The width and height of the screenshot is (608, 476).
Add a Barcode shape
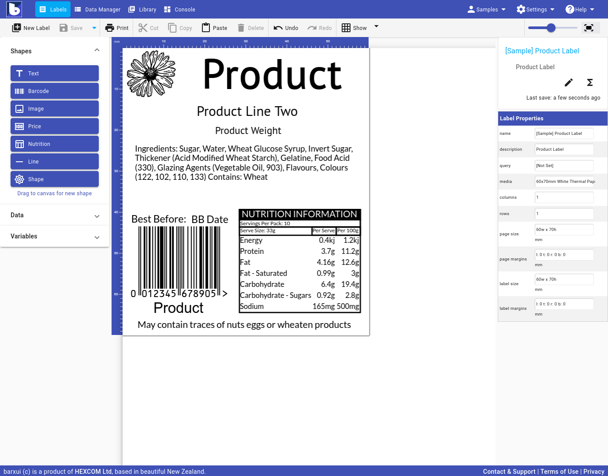coord(55,91)
